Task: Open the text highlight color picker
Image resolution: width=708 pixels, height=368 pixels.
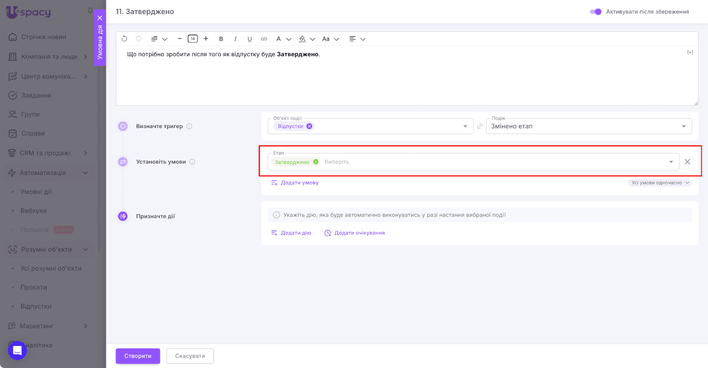Action: (303, 39)
